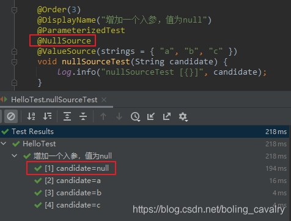This screenshot has height=221, width=291.
Task: Toggle the show ignored tests button
Action: click(11, 116)
